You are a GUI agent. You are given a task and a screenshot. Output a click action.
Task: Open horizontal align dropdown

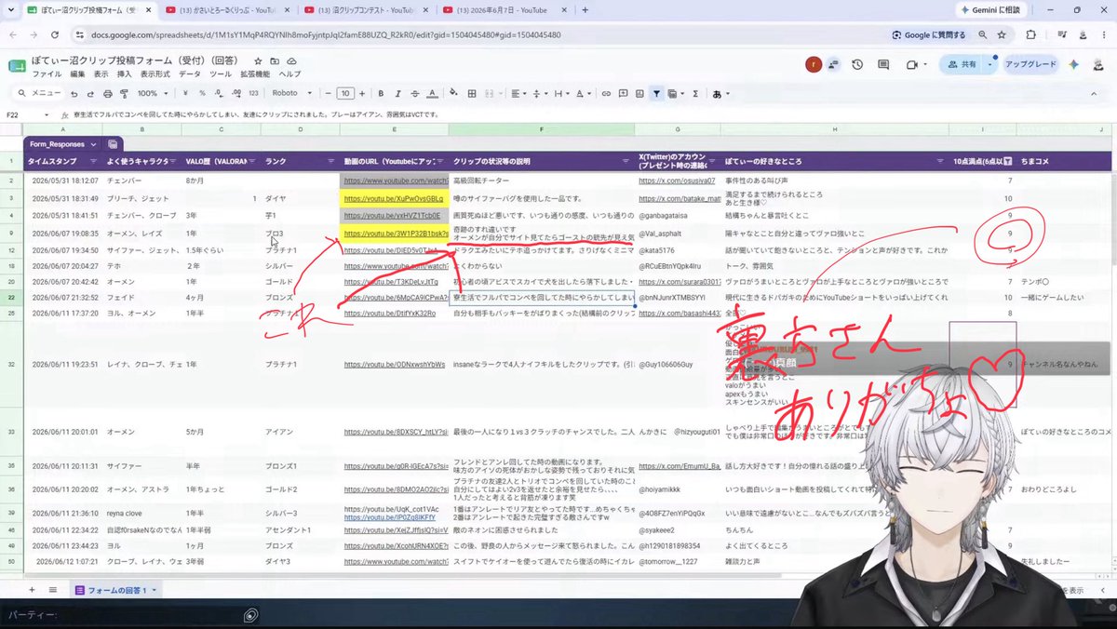[x=518, y=94]
